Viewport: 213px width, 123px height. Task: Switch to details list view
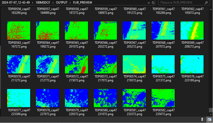coord(203,119)
